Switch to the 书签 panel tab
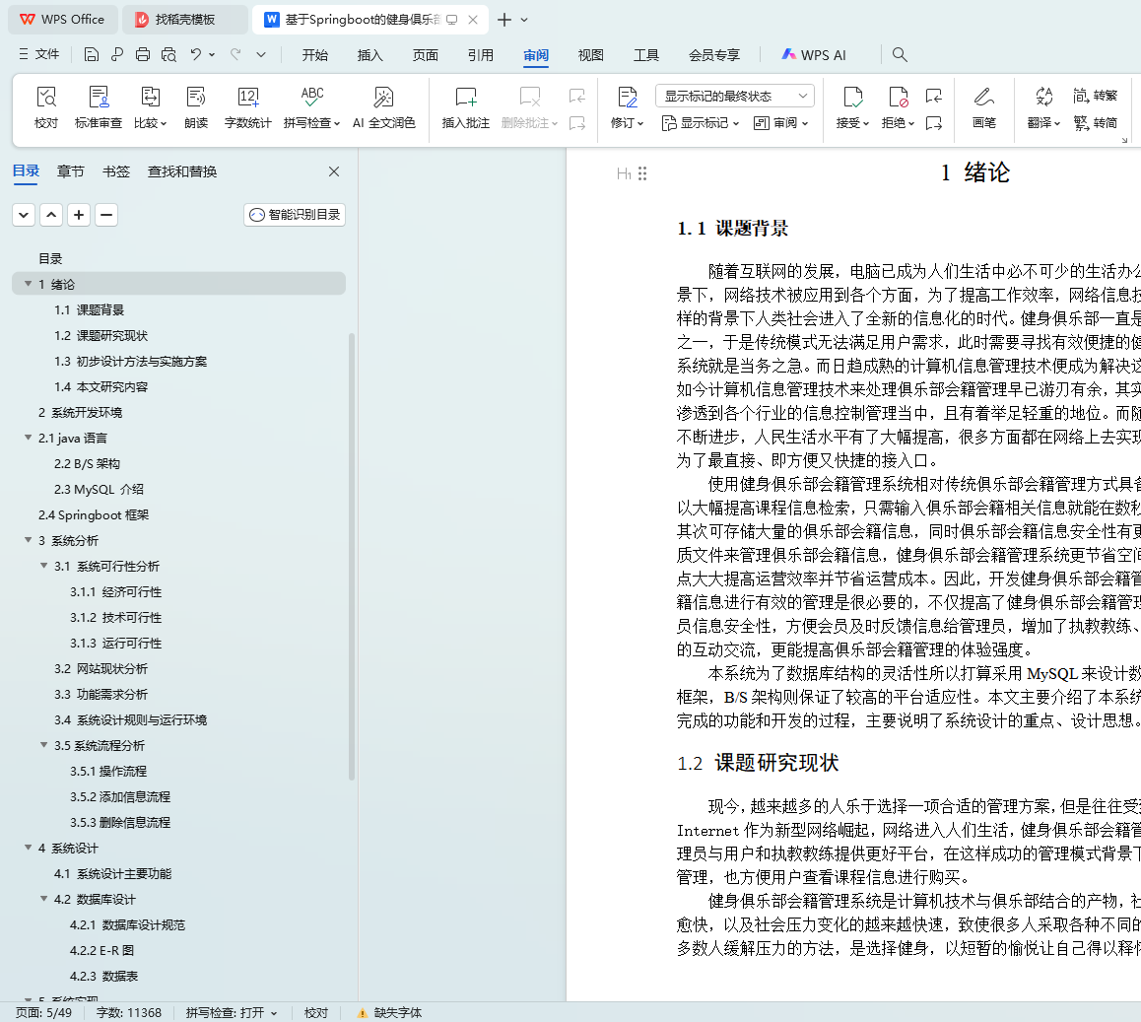Image resolution: width=1141 pixels, height=1022 pixels. pyautogui.click(x=115, y=171)
